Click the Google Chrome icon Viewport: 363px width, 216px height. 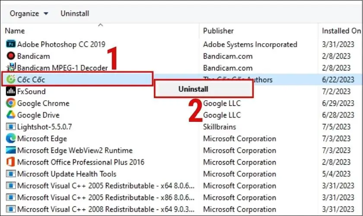(x=11, y=103)
